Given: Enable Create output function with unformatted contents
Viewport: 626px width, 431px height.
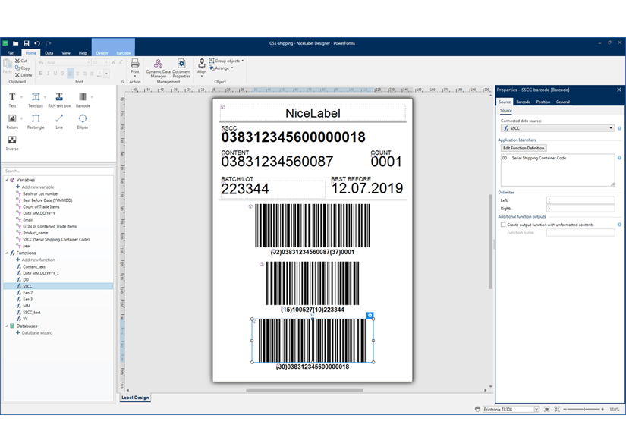Looking at the screenshot, I should tap(503, 225).
